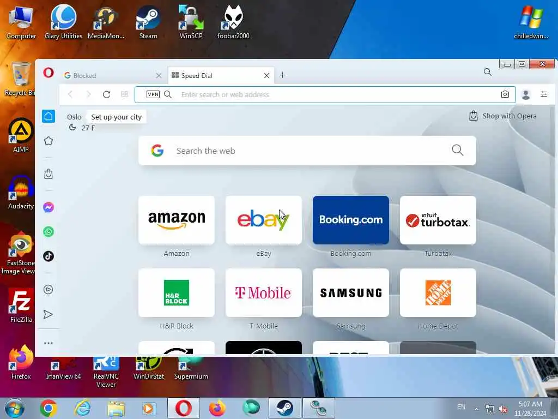This screenshot has height=419, width=558.
Task: Click the magnifier in Google search box
Action: [x=457, y=150]
